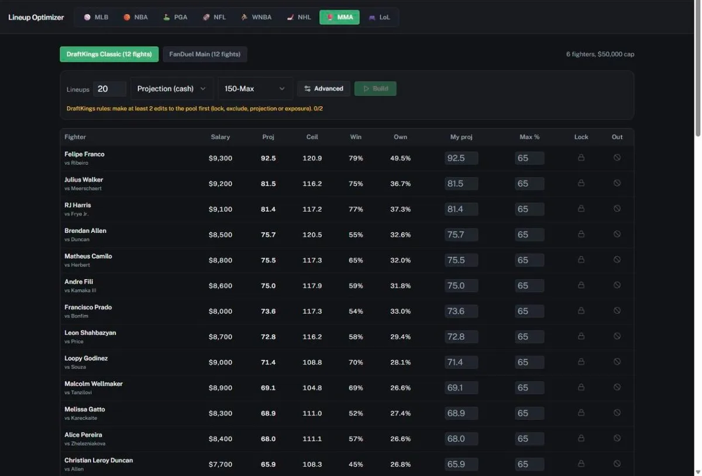702x476 pixels.
Task: Lock Francisco Prado in lineups
Action: (581, 311)
